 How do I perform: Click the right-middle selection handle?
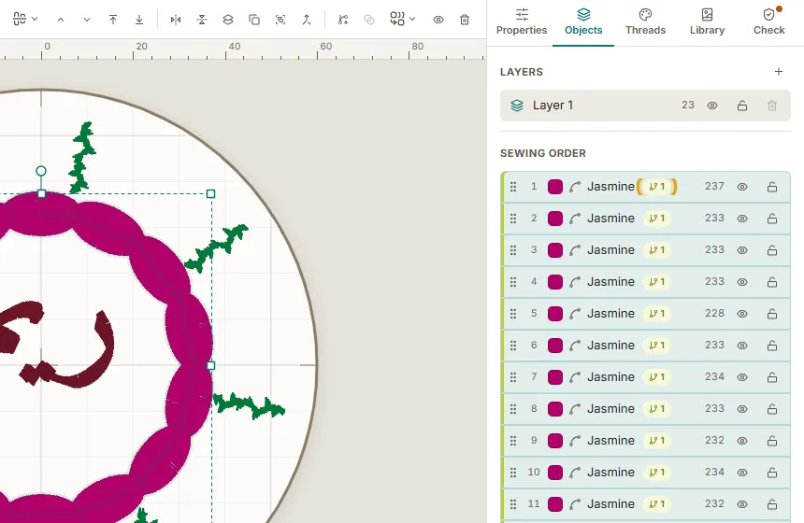(x=210, y=365)
